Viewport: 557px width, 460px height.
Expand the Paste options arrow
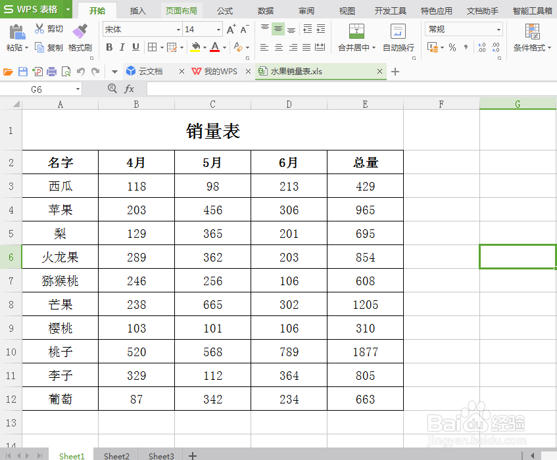[26, 47]
